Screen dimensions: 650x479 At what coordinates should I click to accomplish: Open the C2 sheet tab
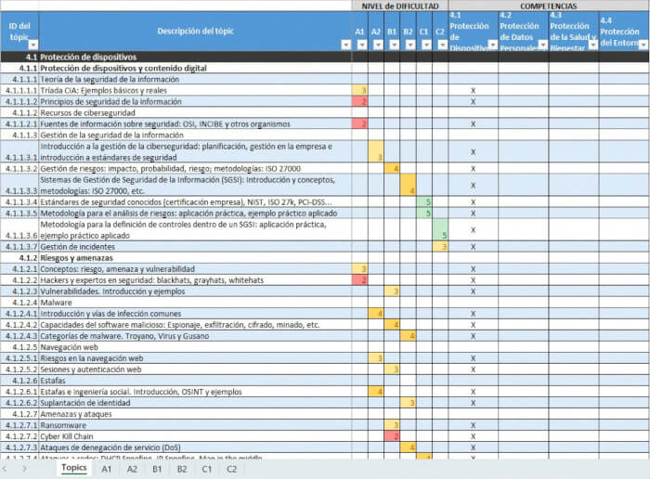[x=231, y=469]
